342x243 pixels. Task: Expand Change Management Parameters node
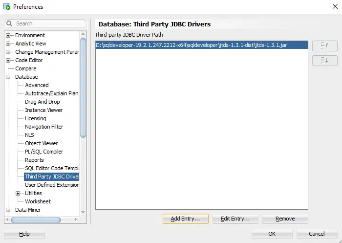(x=8, y=52)
